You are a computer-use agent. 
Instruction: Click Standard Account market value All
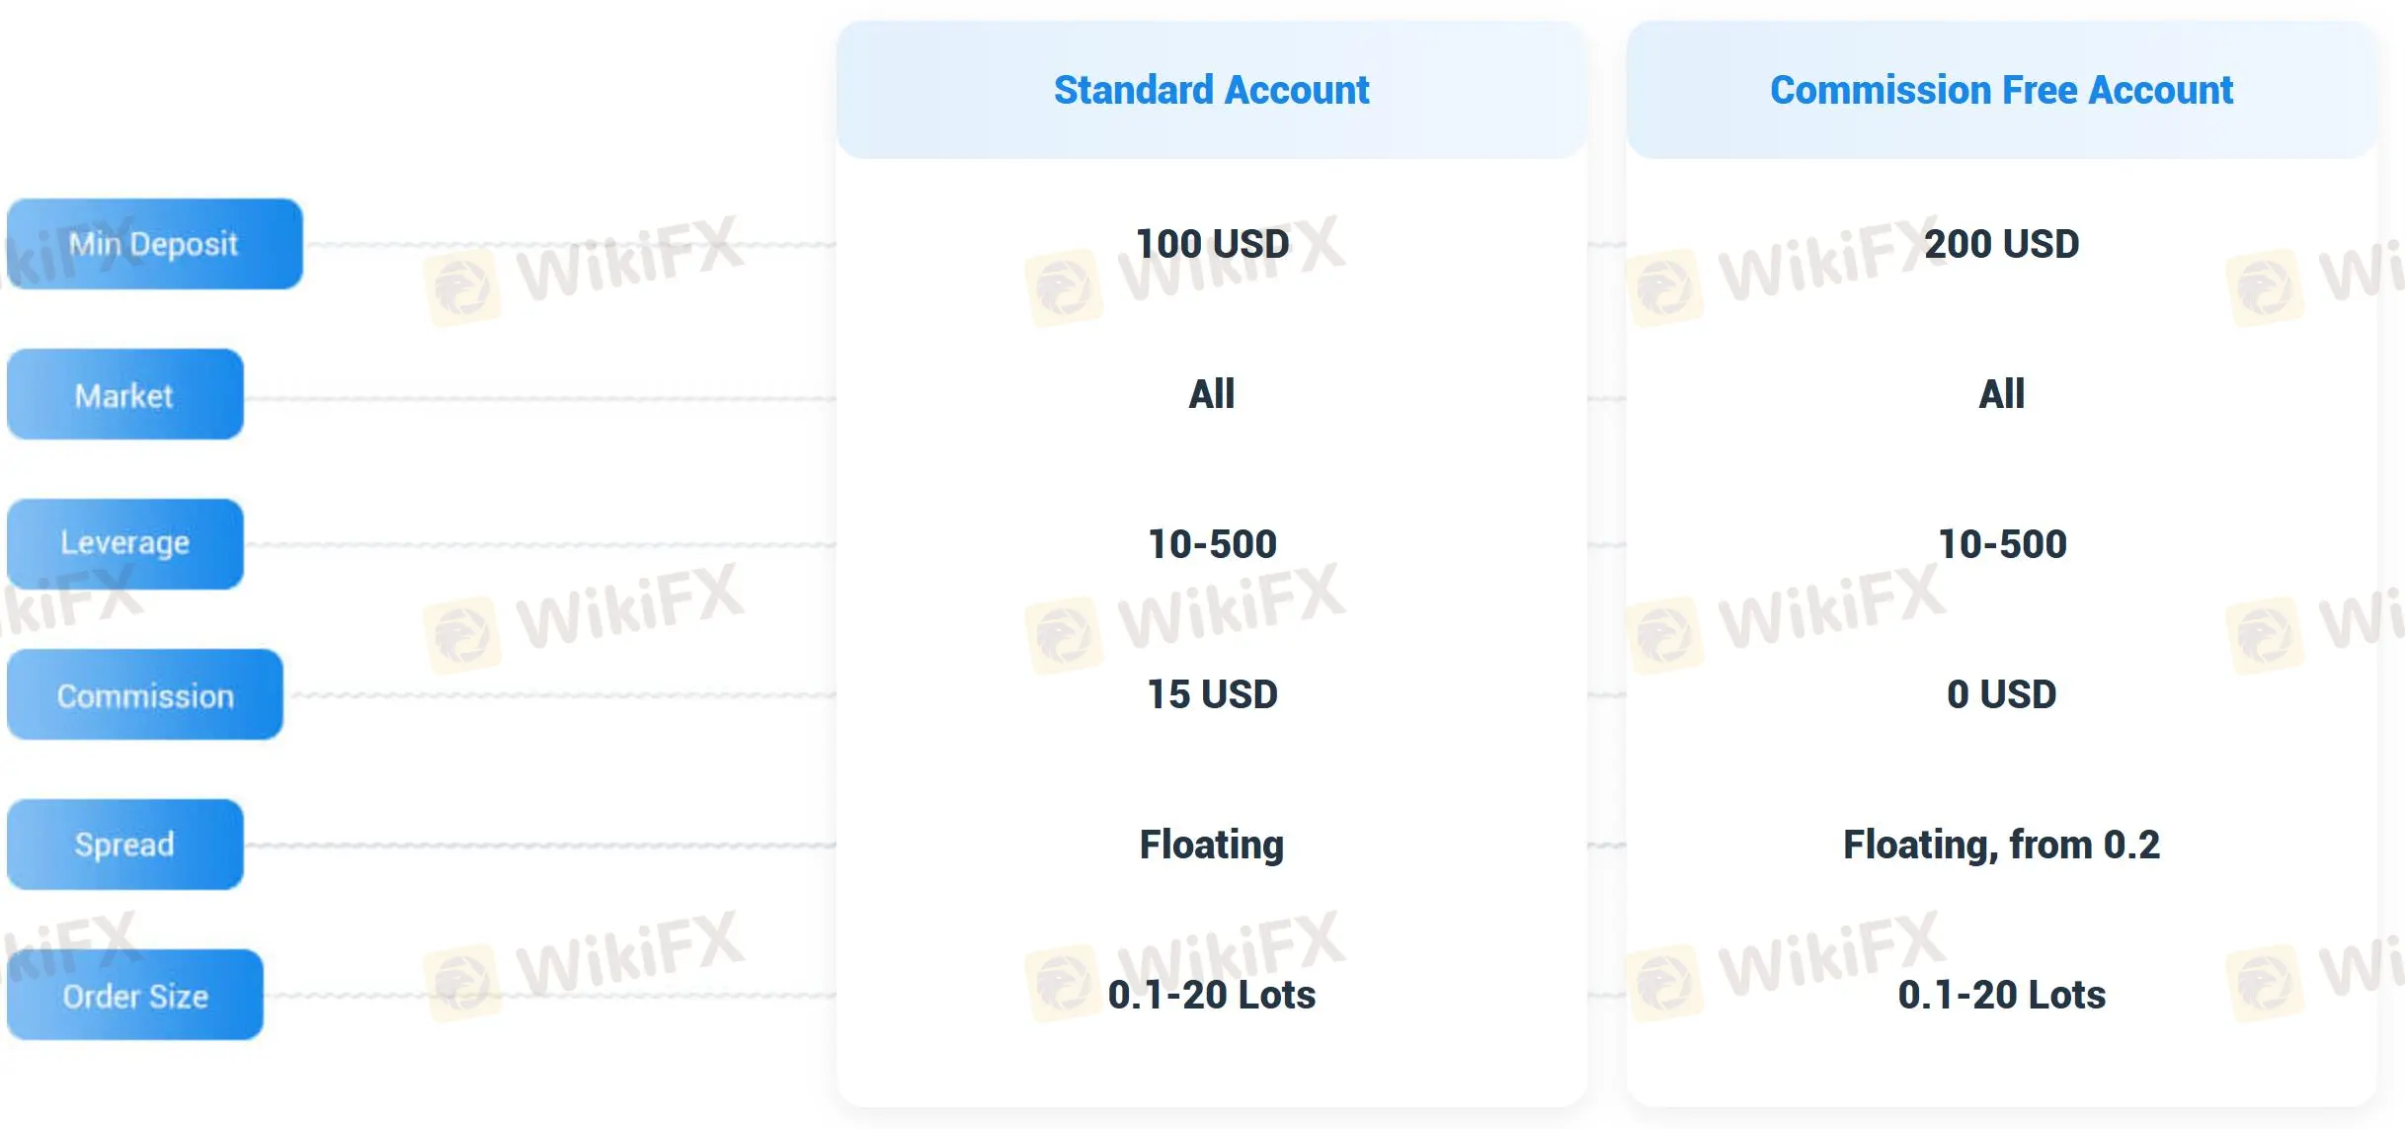1211,394
